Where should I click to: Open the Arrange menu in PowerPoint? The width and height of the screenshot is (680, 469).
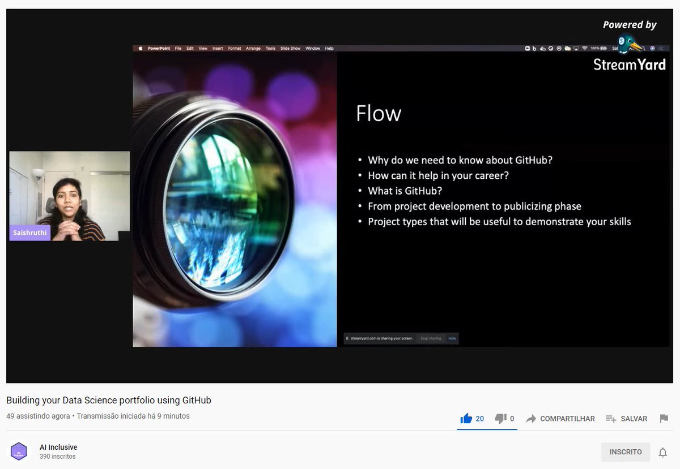pyautogui.click(x=253, y=49)
